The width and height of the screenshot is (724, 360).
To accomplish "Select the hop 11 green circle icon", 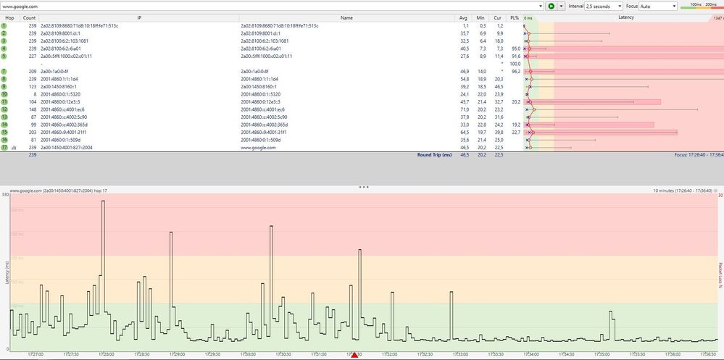I will [x=4, y=102].
